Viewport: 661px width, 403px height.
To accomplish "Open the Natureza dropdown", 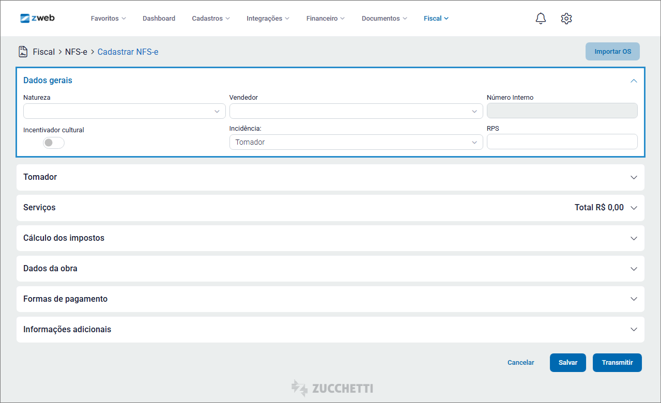I will pyautogui.click(x=124, y=111).
